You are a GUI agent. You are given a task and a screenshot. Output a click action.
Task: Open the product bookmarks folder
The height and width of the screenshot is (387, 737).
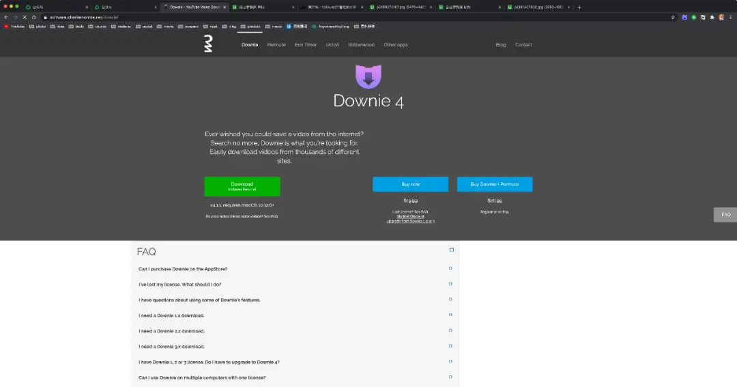pos(250,27)
